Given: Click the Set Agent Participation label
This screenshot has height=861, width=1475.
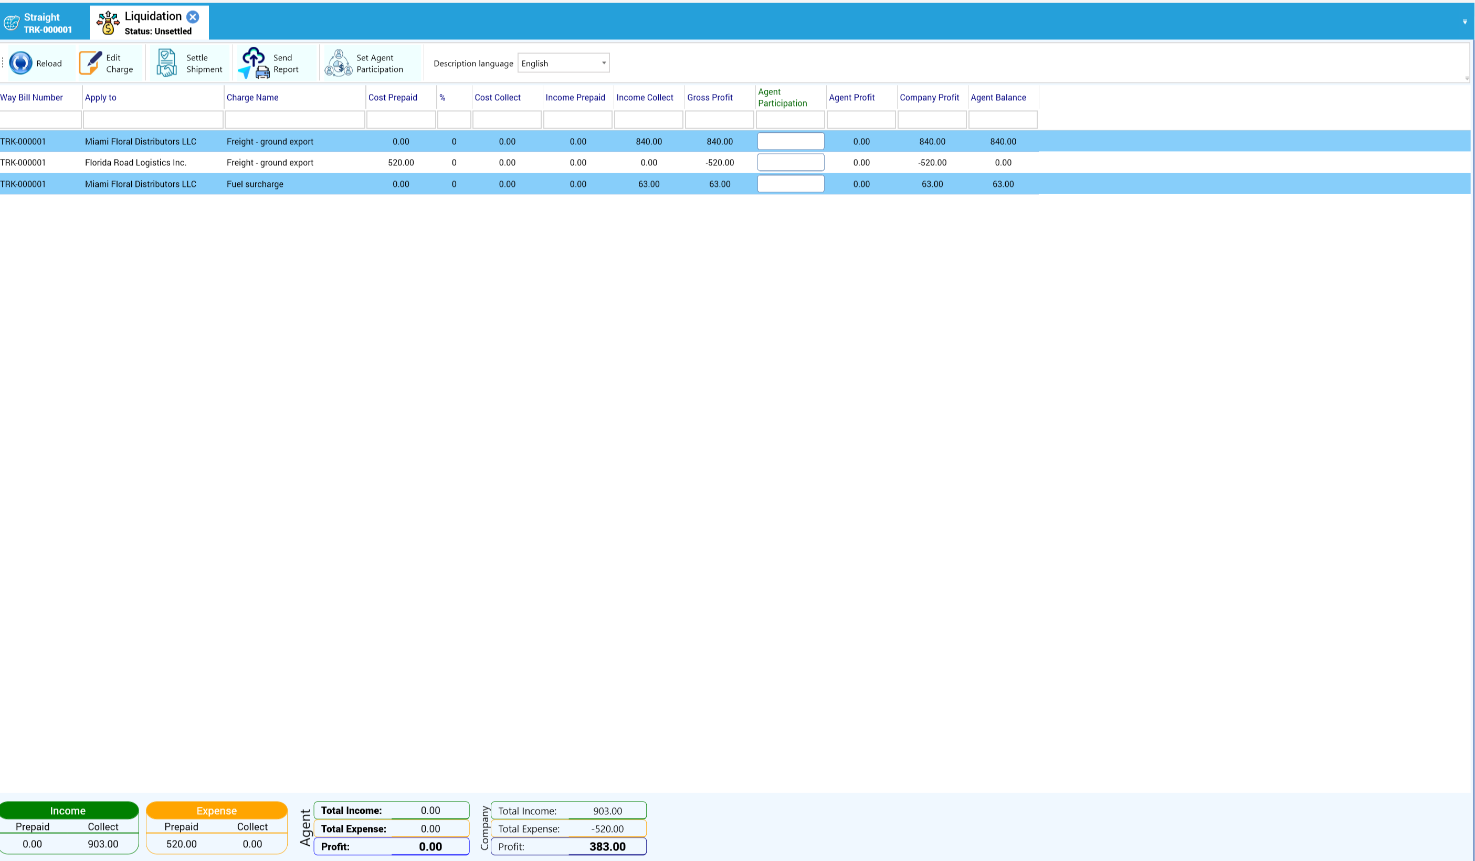Looking at the screenshot, I should click(x=380, y=63).
